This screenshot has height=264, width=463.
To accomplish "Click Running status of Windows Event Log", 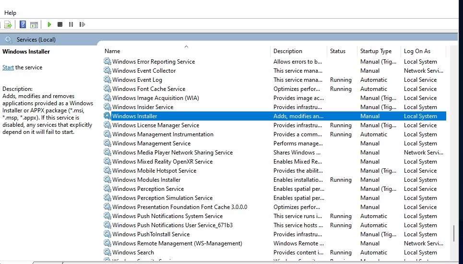I will (x=341, y=80).
